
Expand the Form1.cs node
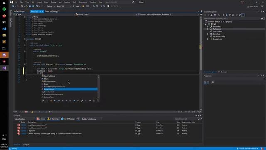[x=208, y=34]
